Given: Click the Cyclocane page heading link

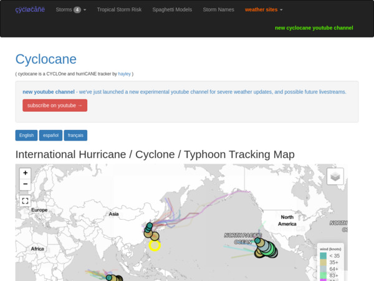Looking at the screenshot, I should point(46,59).
